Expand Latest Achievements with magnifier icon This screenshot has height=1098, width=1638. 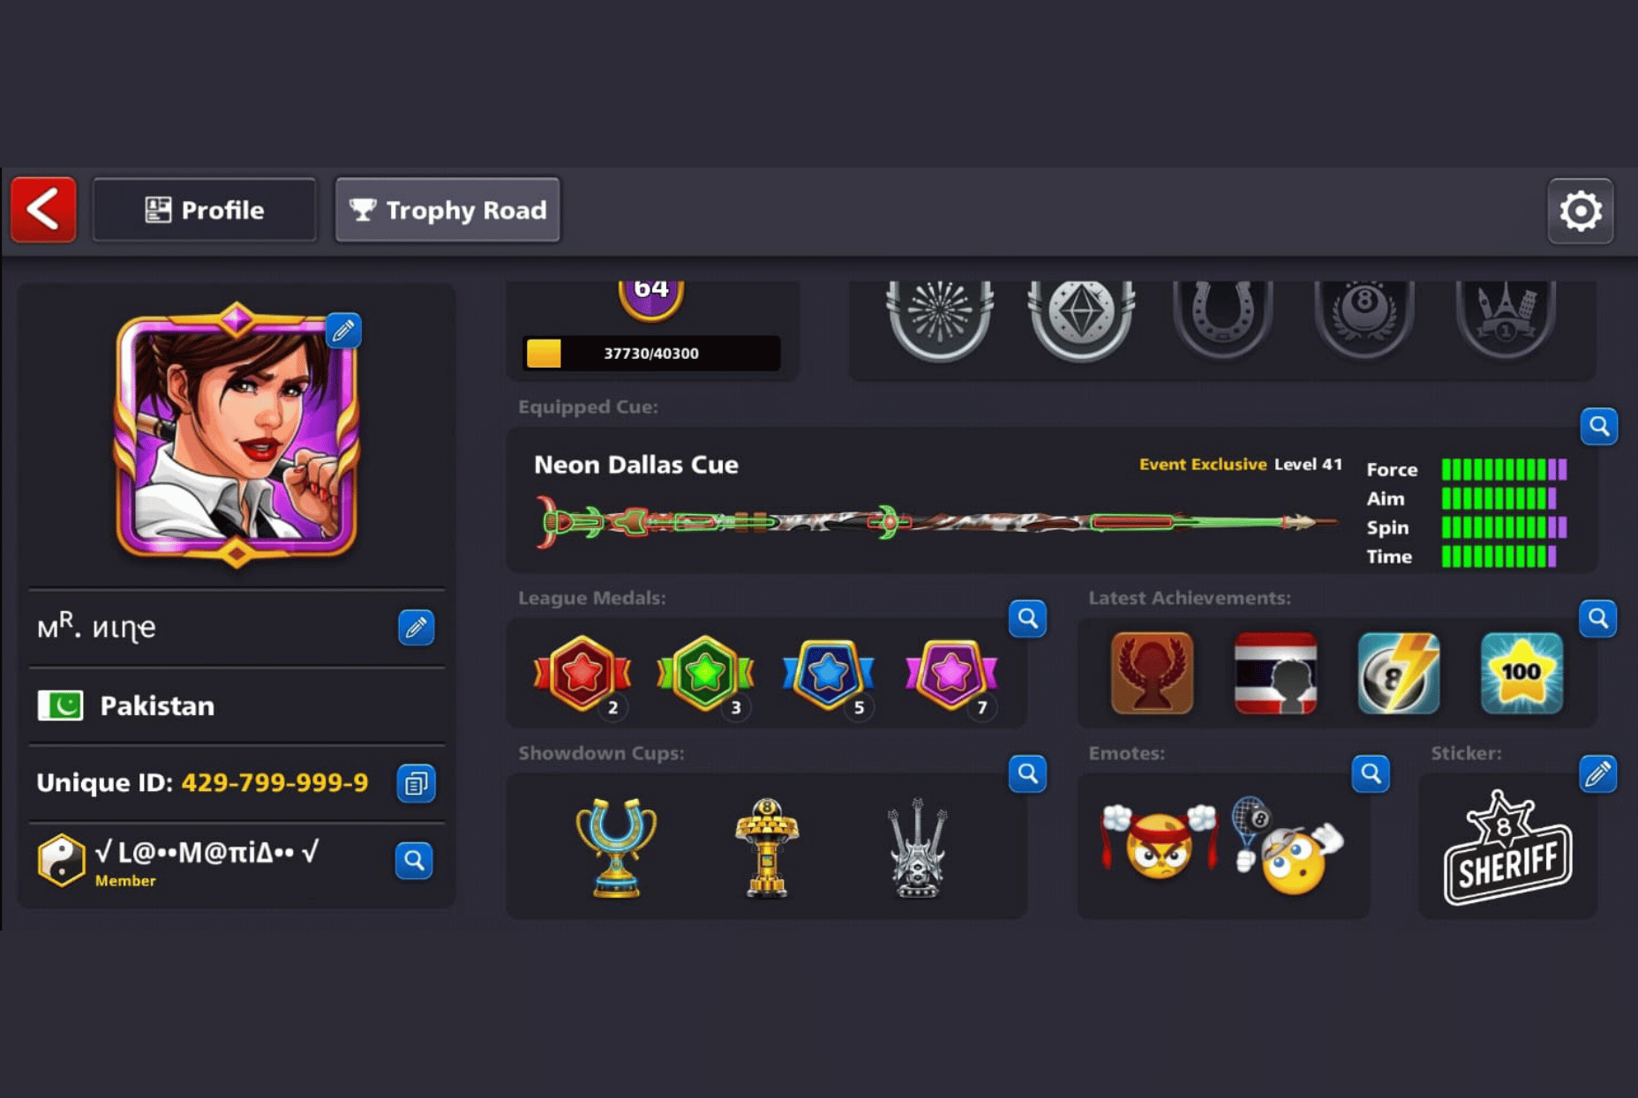pos(1597,619)
